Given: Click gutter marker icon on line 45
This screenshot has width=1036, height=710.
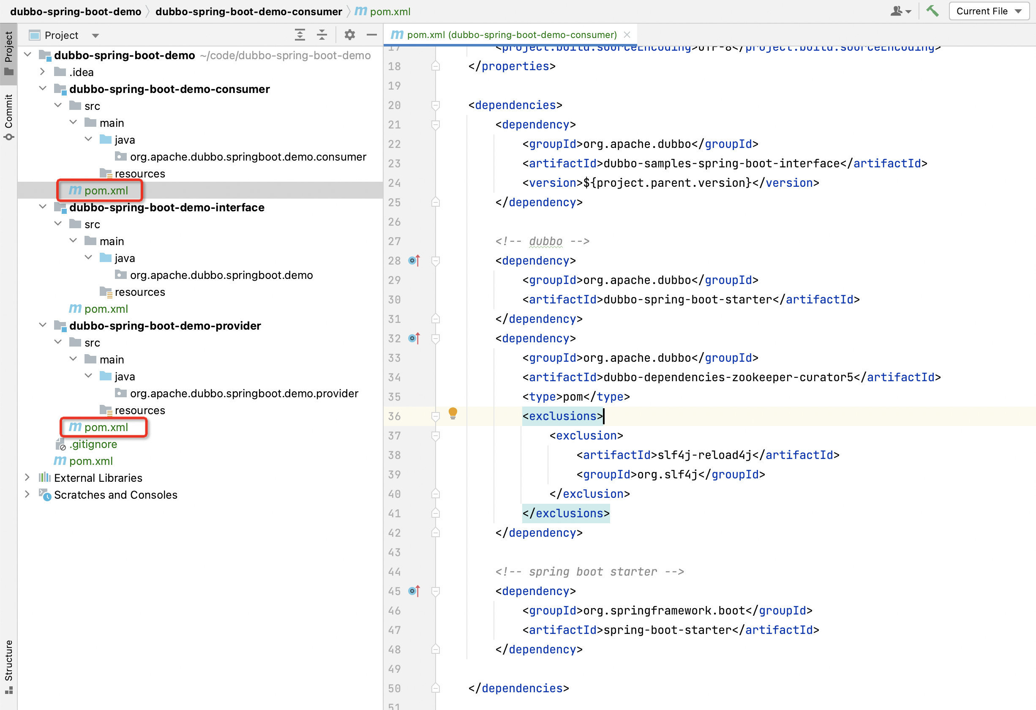Looking at the screenshot, I should (414, 591).
